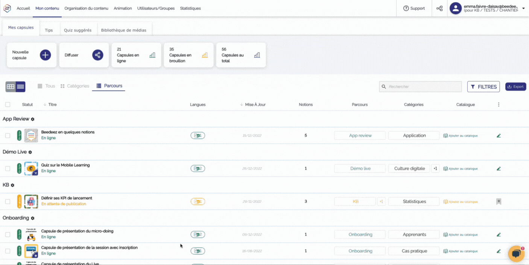Screen dimensions: 529x265
Task: Tick checkbox for Quiz sur le Mobile Learning
Action: [x=8, y=169]
